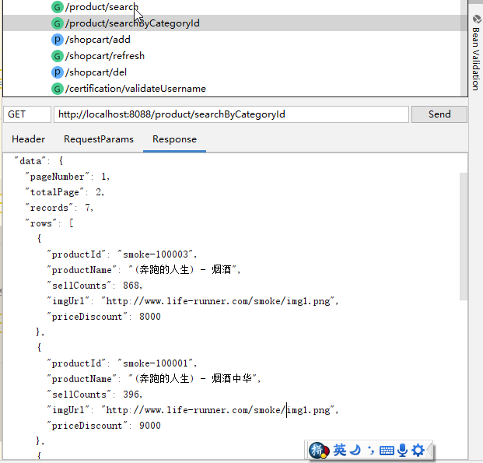Screen dimensions: 483x463
Task: Open the input method settings gear
Action: click(x=418, y=451)
